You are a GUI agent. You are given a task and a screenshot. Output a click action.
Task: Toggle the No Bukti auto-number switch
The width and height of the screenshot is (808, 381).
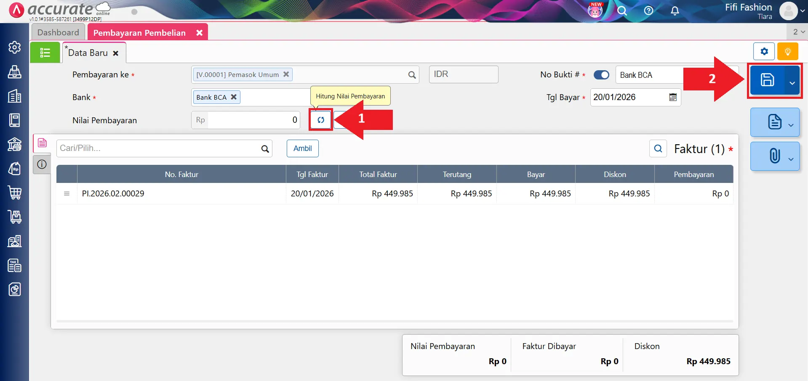click(x=601, y=75)
